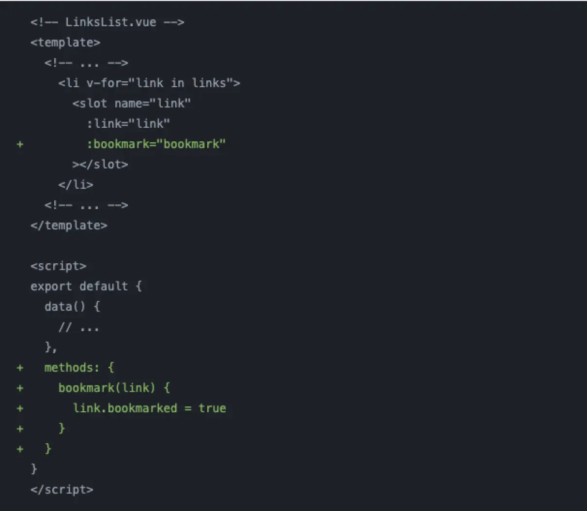This screenshot has width=587, height=511.
Task: Click link.bookmarked = true statement
Action: pos(149,408)
